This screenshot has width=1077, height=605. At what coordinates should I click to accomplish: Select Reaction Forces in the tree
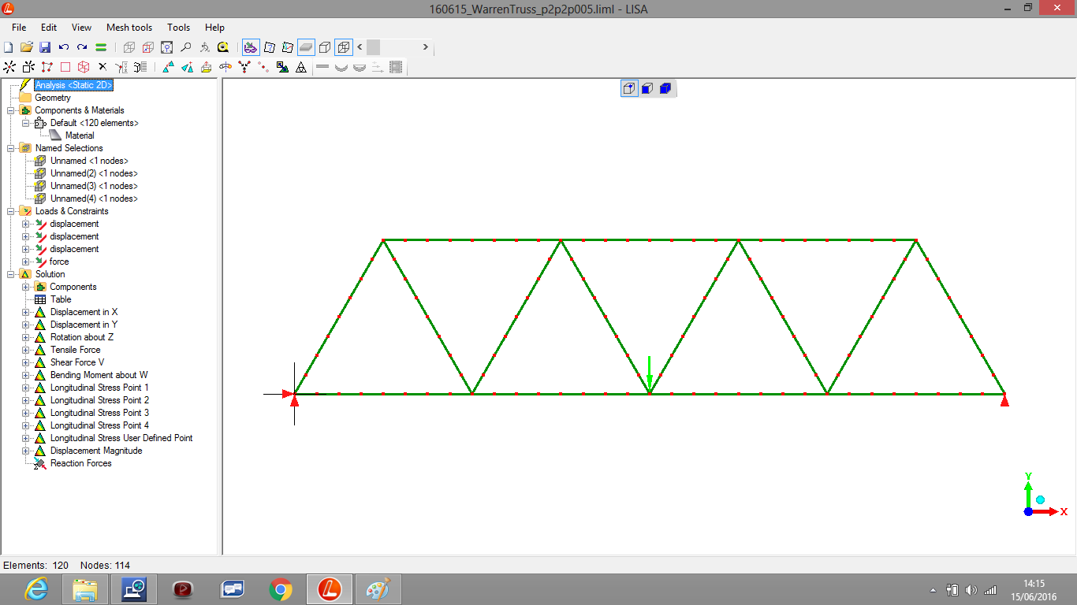click(x=80, y=463)
